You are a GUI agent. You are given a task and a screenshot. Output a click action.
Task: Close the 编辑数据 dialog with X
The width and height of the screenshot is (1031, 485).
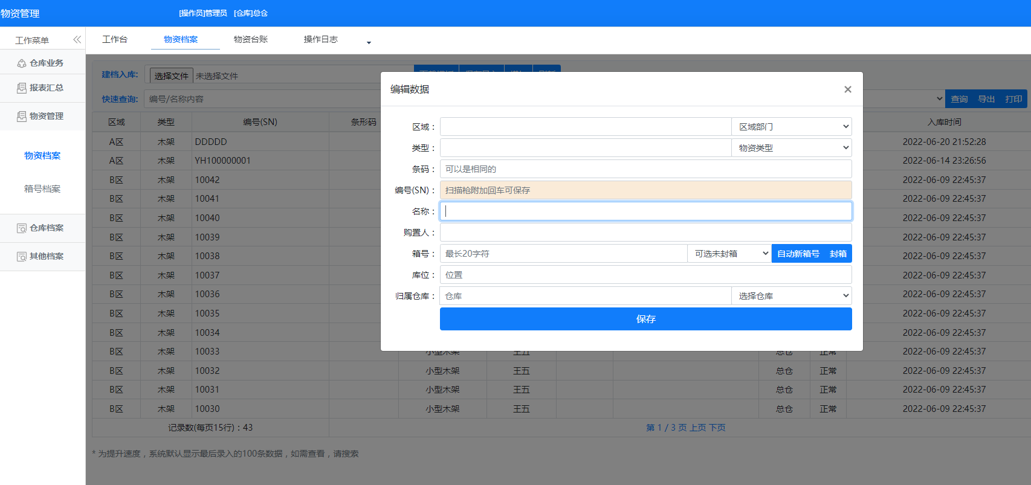tap(847, 89)
